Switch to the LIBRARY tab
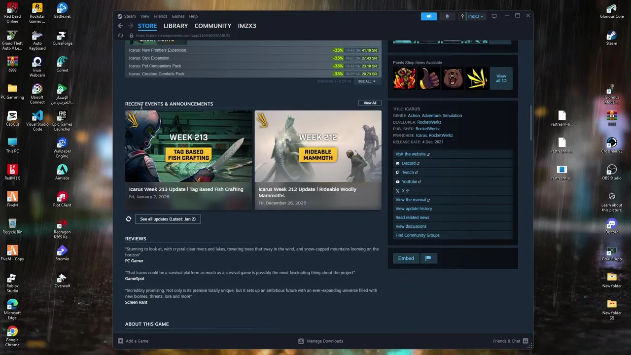 175,26
